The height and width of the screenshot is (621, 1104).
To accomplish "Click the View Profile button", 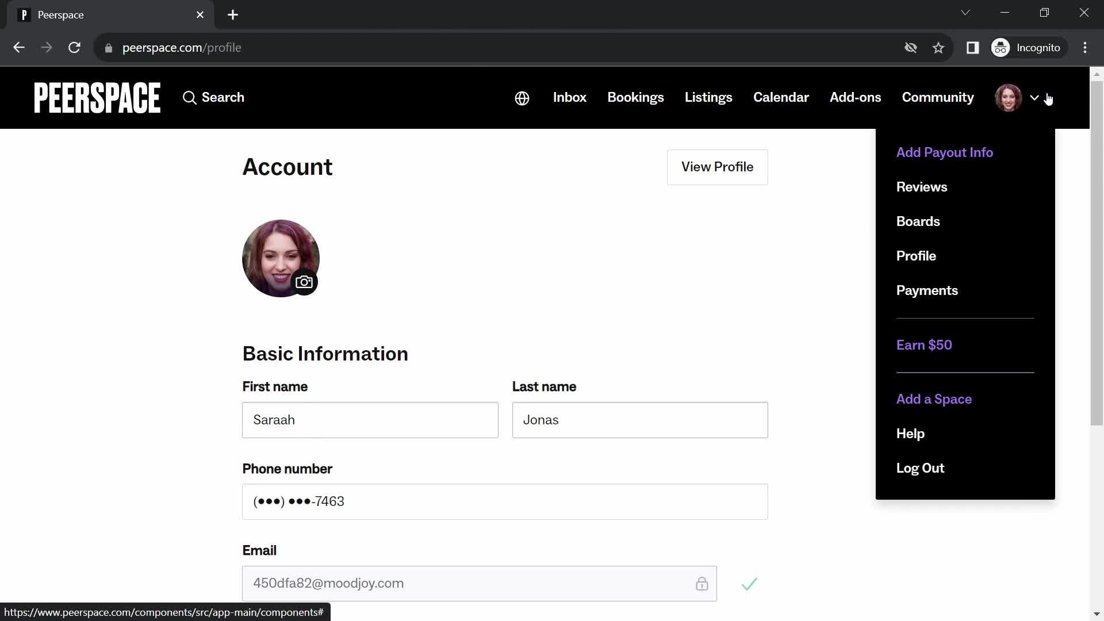I will tap(717, 167).
